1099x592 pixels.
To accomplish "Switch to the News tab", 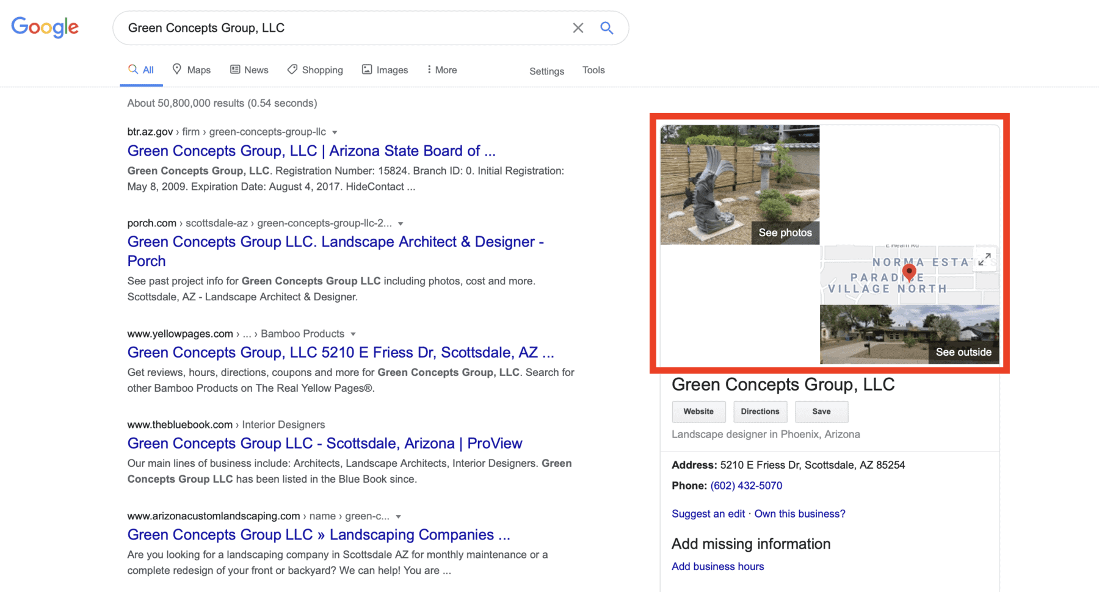I will click(249, 70).
